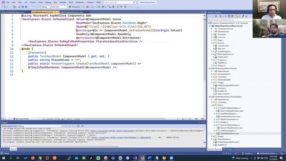Open the purple Visual Studio taskbar icon
Viewport: 286px width, 161px height.
coord(135,158)
